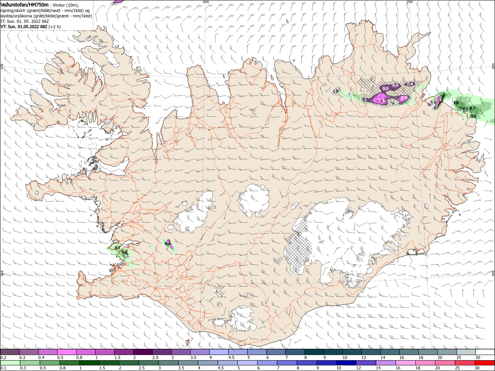Click the 0.8 rain value on east coast

(473, 116)
